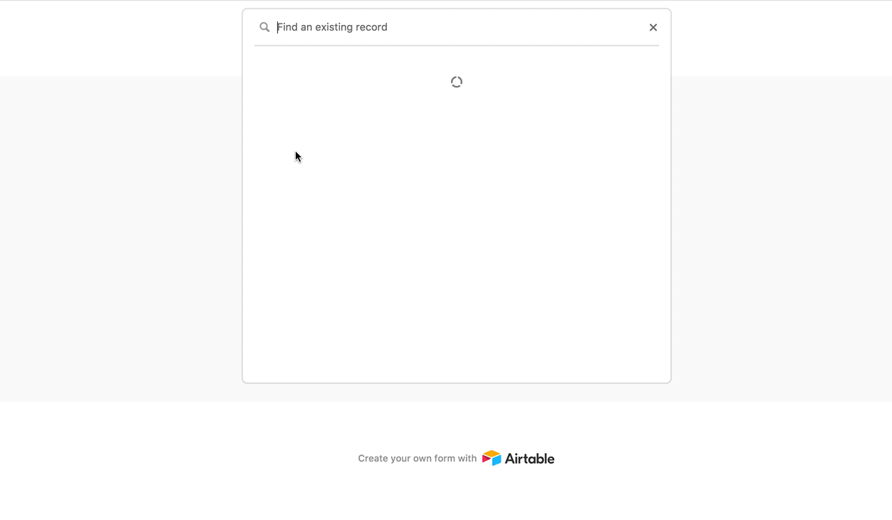This screenshot has width=892, height=520.
Task: Click the colorful Airtable logo mark
Action: [492, 458]
